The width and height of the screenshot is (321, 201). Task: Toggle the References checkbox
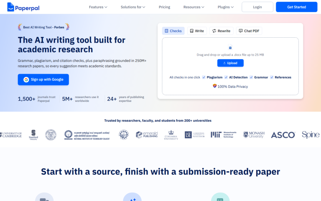(x=272, y=77)
